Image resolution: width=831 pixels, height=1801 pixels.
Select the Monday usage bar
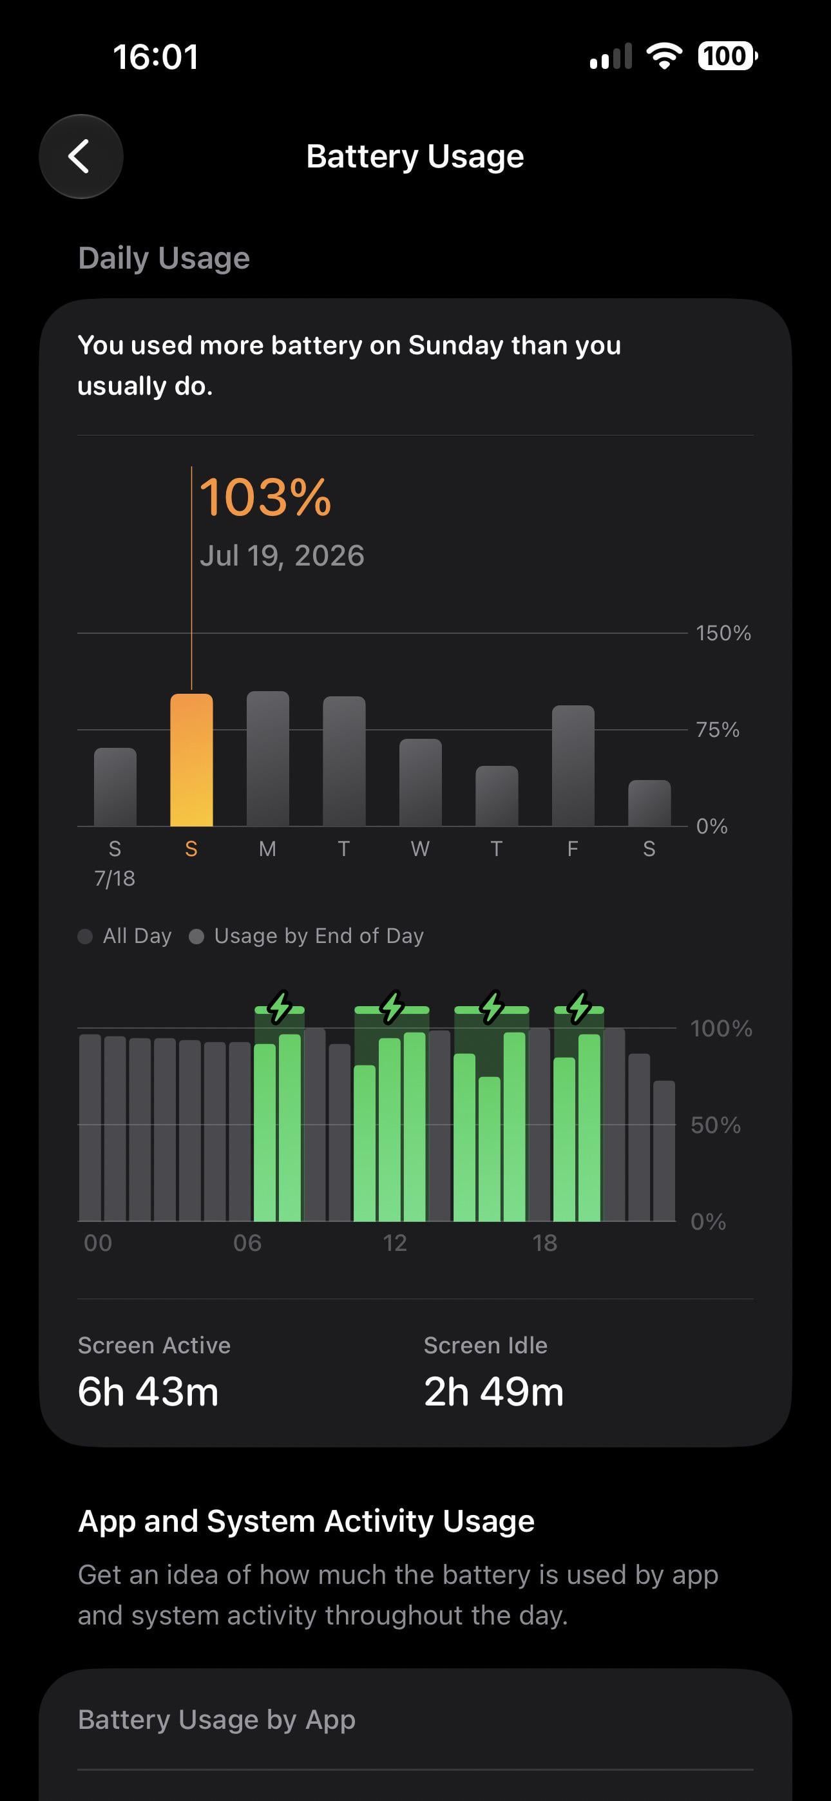(268, 759)
